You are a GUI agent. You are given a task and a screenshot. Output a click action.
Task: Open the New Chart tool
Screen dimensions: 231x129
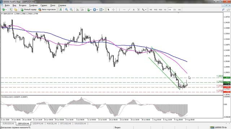[x=3, y=10]
